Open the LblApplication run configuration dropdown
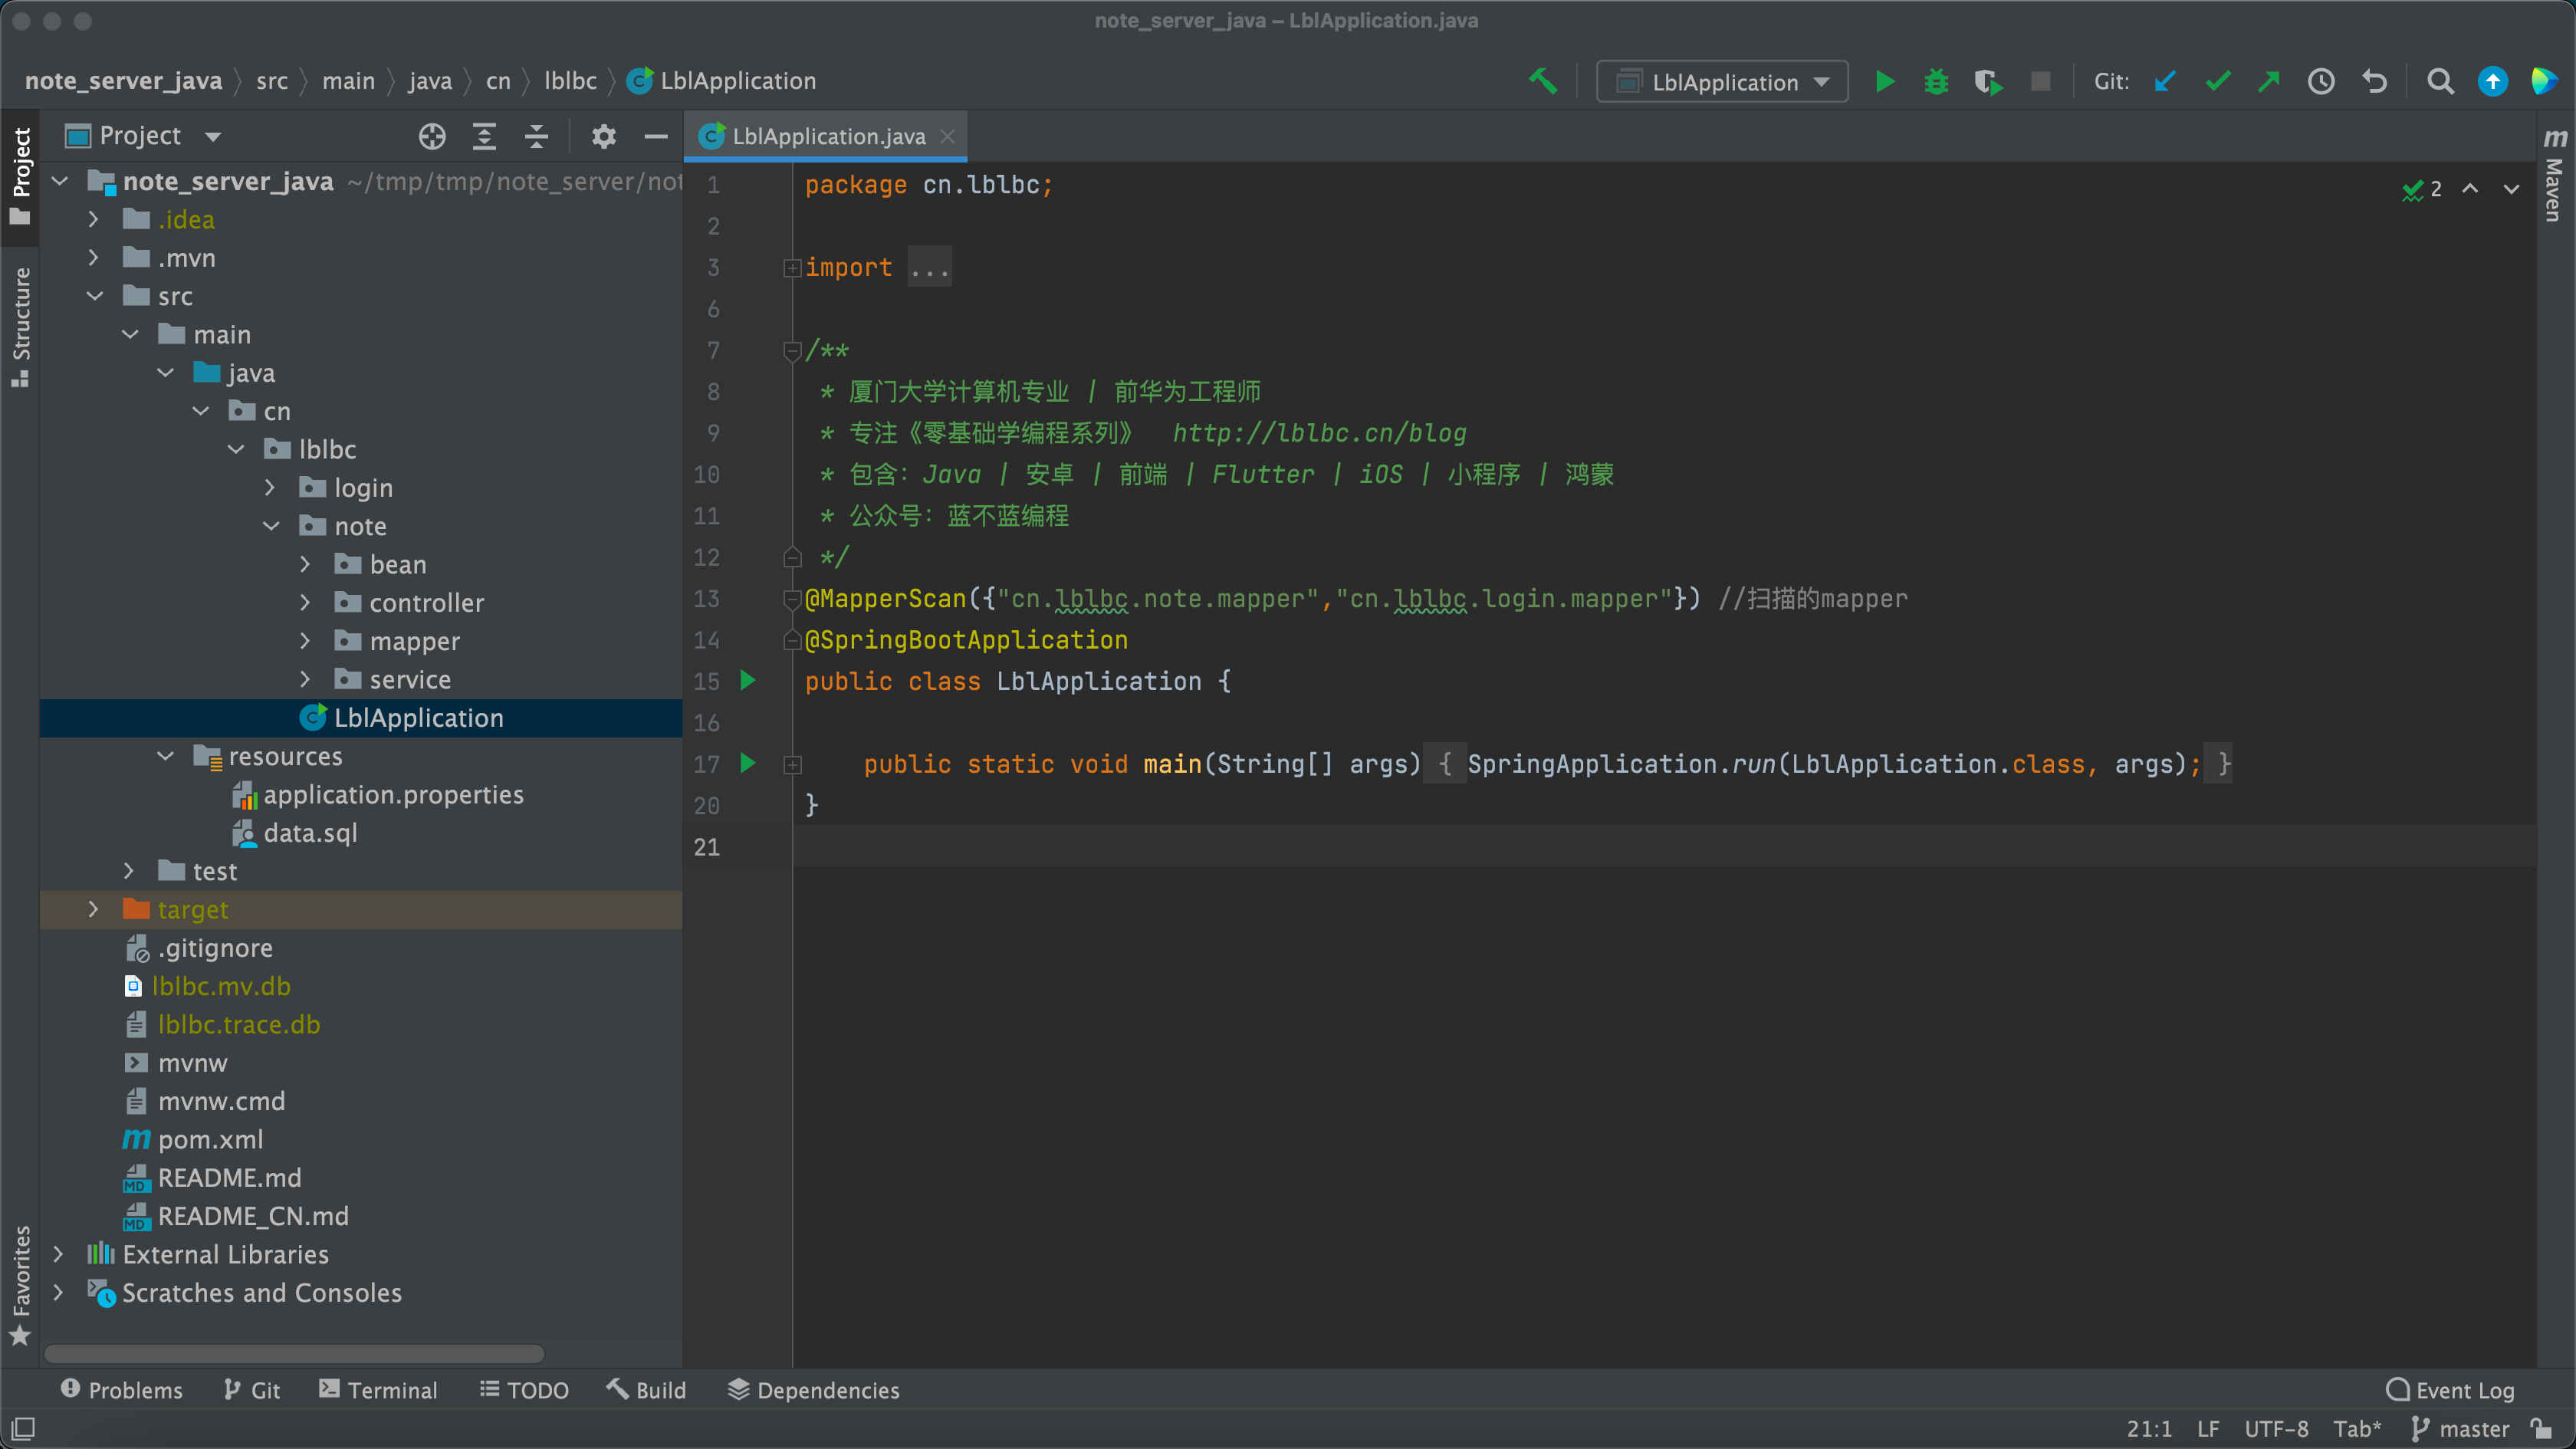Image resolution: width=2576 pixels, height=1449 pixels. click(x=1722, y=82)
